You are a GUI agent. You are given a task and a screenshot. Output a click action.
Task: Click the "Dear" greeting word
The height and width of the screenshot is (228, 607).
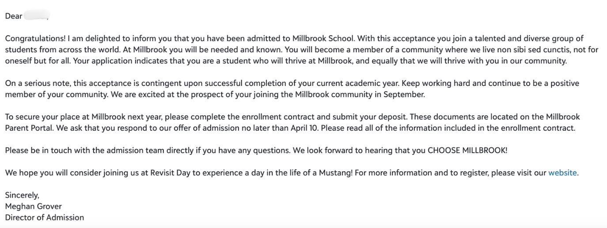point(14,16)
